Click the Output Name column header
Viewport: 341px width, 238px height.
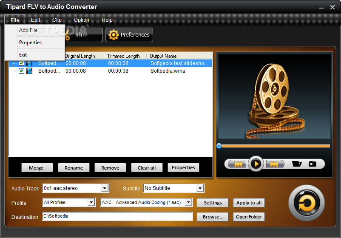(178, 56)
